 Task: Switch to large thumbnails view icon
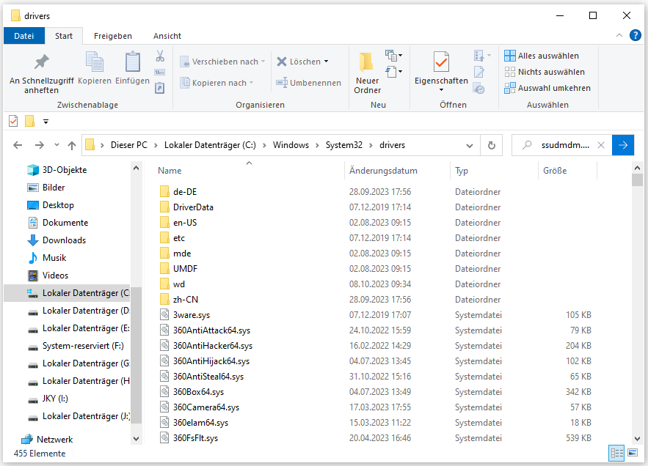[x=632, y=454]
